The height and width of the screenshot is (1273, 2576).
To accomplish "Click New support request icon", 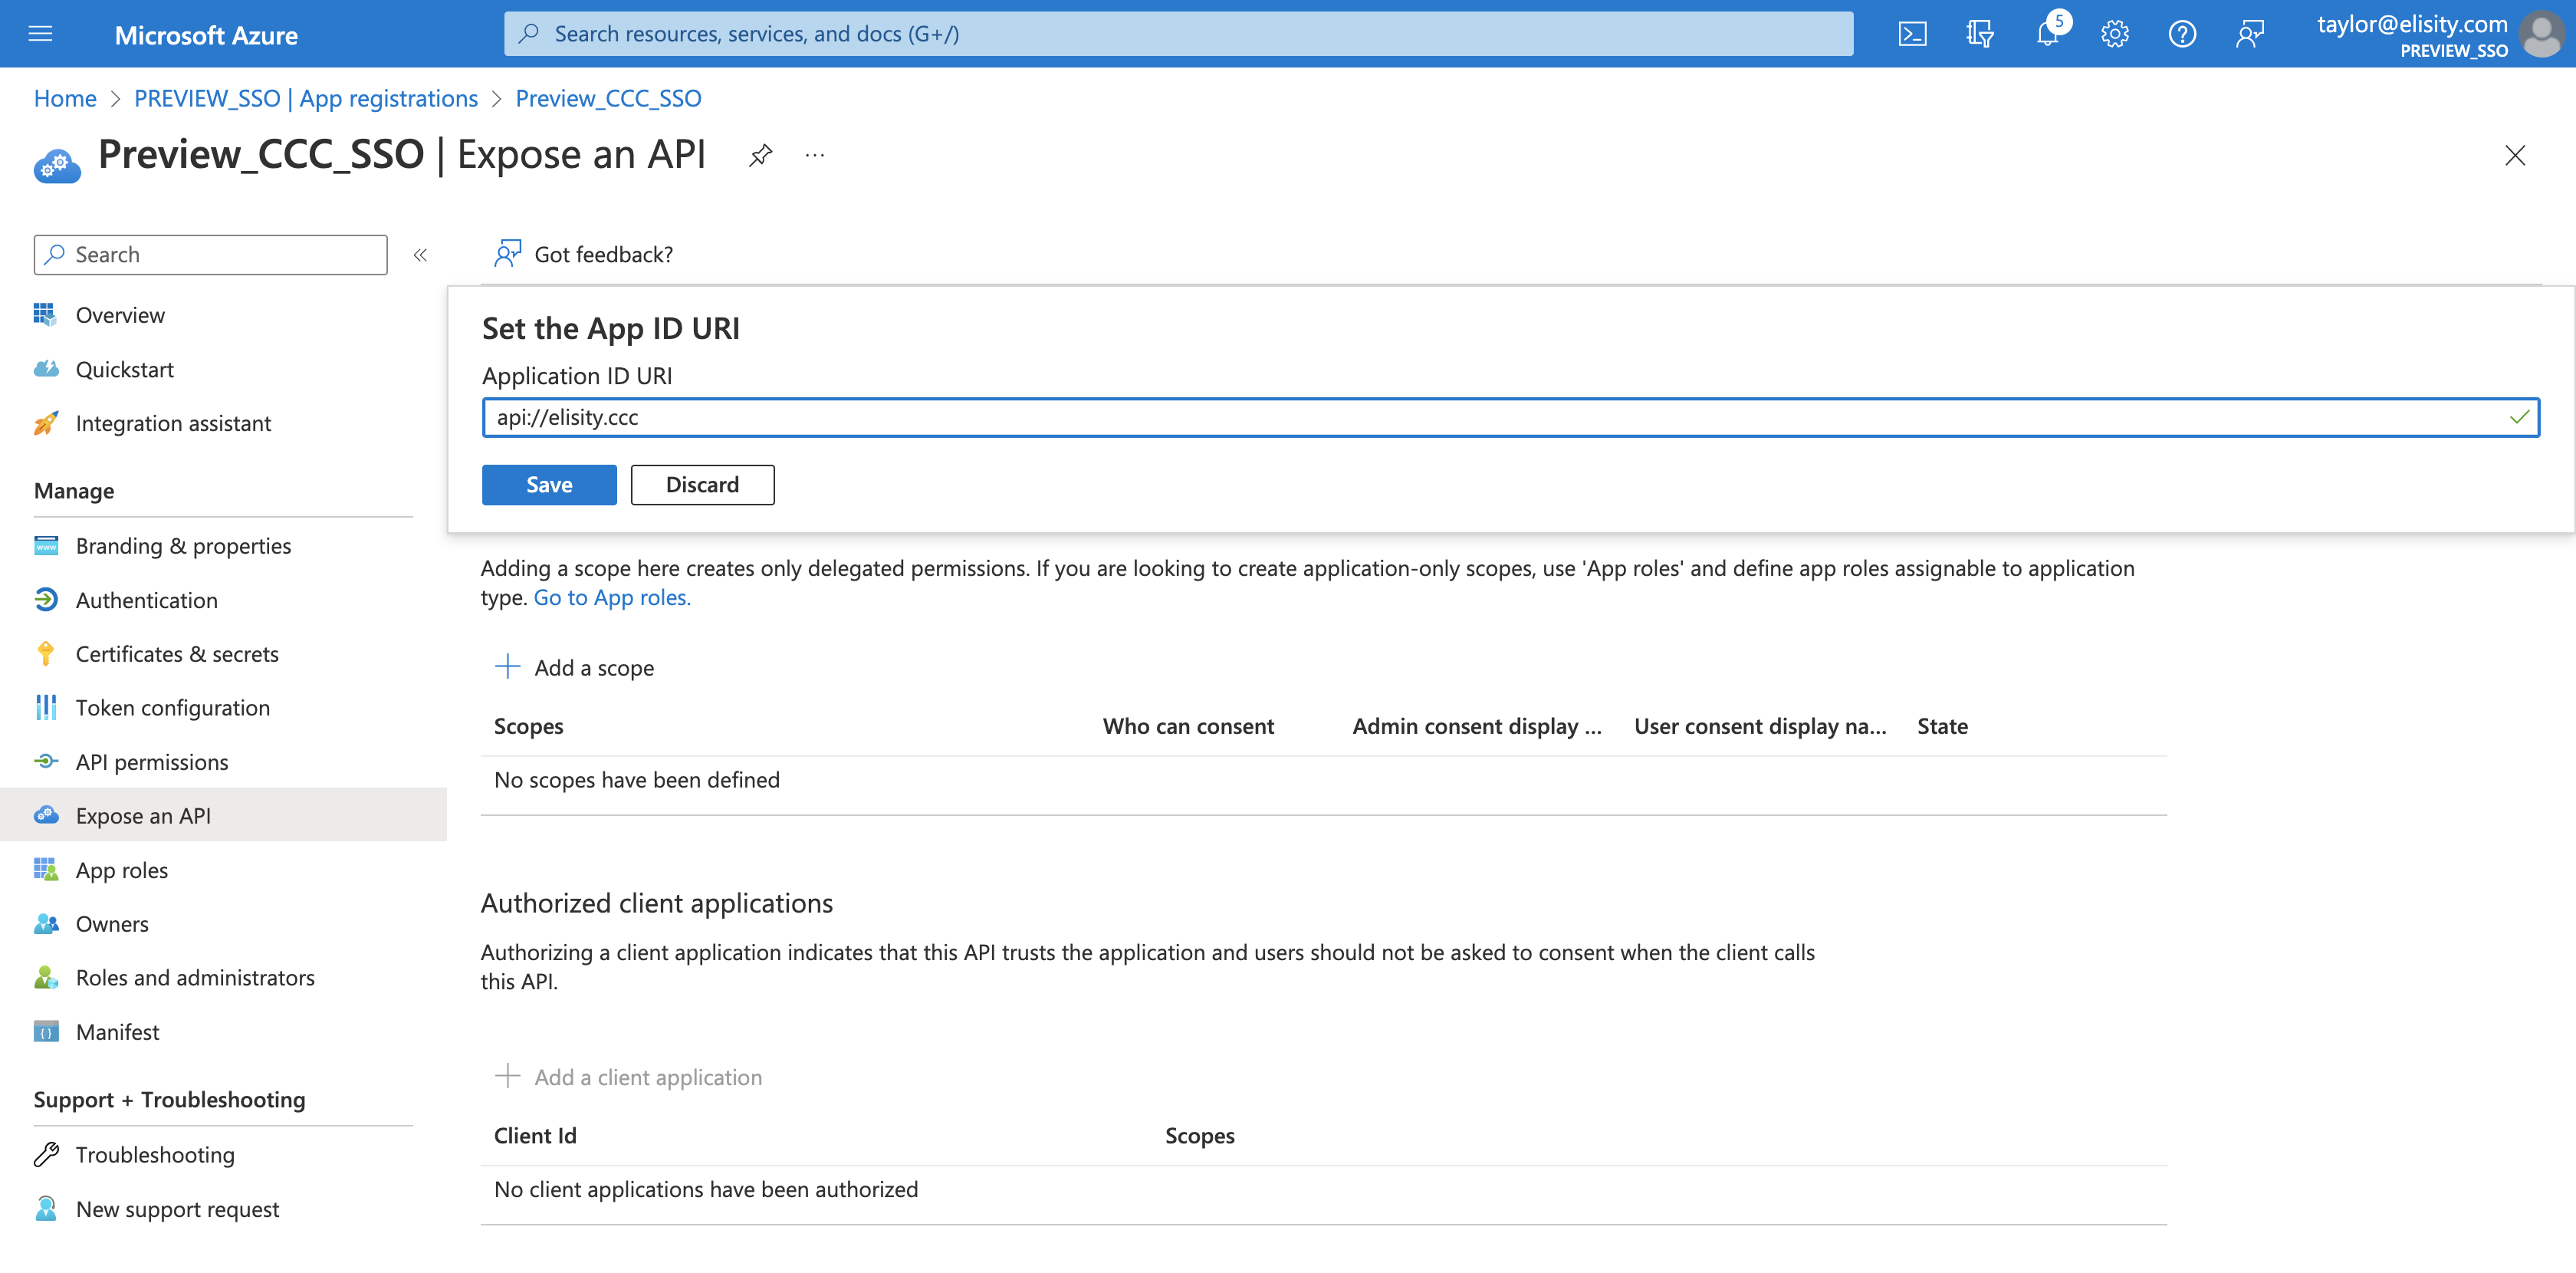I will click(x=46, y=1209).
